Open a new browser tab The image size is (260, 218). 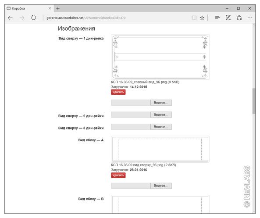coord(58,8)
